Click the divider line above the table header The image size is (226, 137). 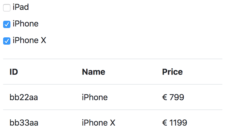click(113, 59)
